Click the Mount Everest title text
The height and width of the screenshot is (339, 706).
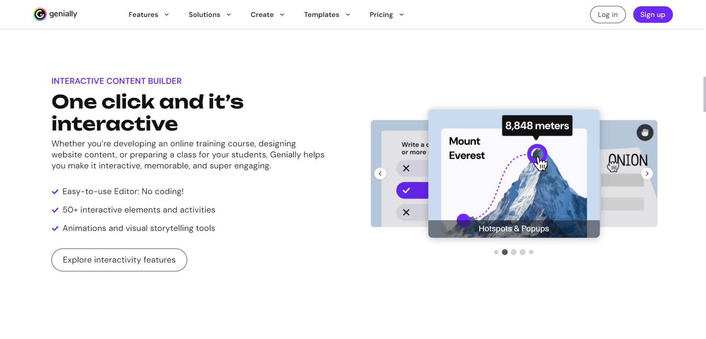click(467, 149)
